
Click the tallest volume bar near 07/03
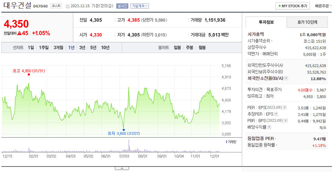pyautogui.click(x=129, y=146)
